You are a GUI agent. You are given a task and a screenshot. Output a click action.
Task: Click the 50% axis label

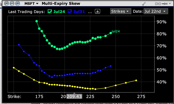point(161,70)
